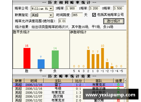Click the 进行统计 button

pyautogui.click(x=114, y=21)
